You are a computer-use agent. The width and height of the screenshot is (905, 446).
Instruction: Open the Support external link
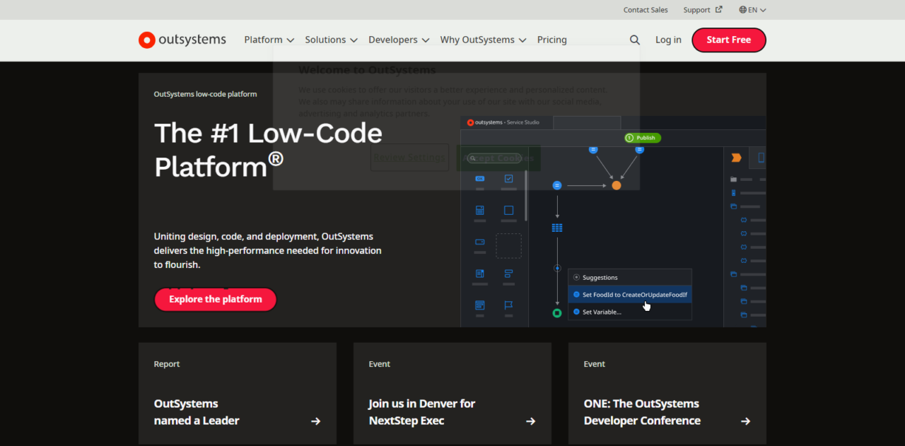click(x=703, y=10)
